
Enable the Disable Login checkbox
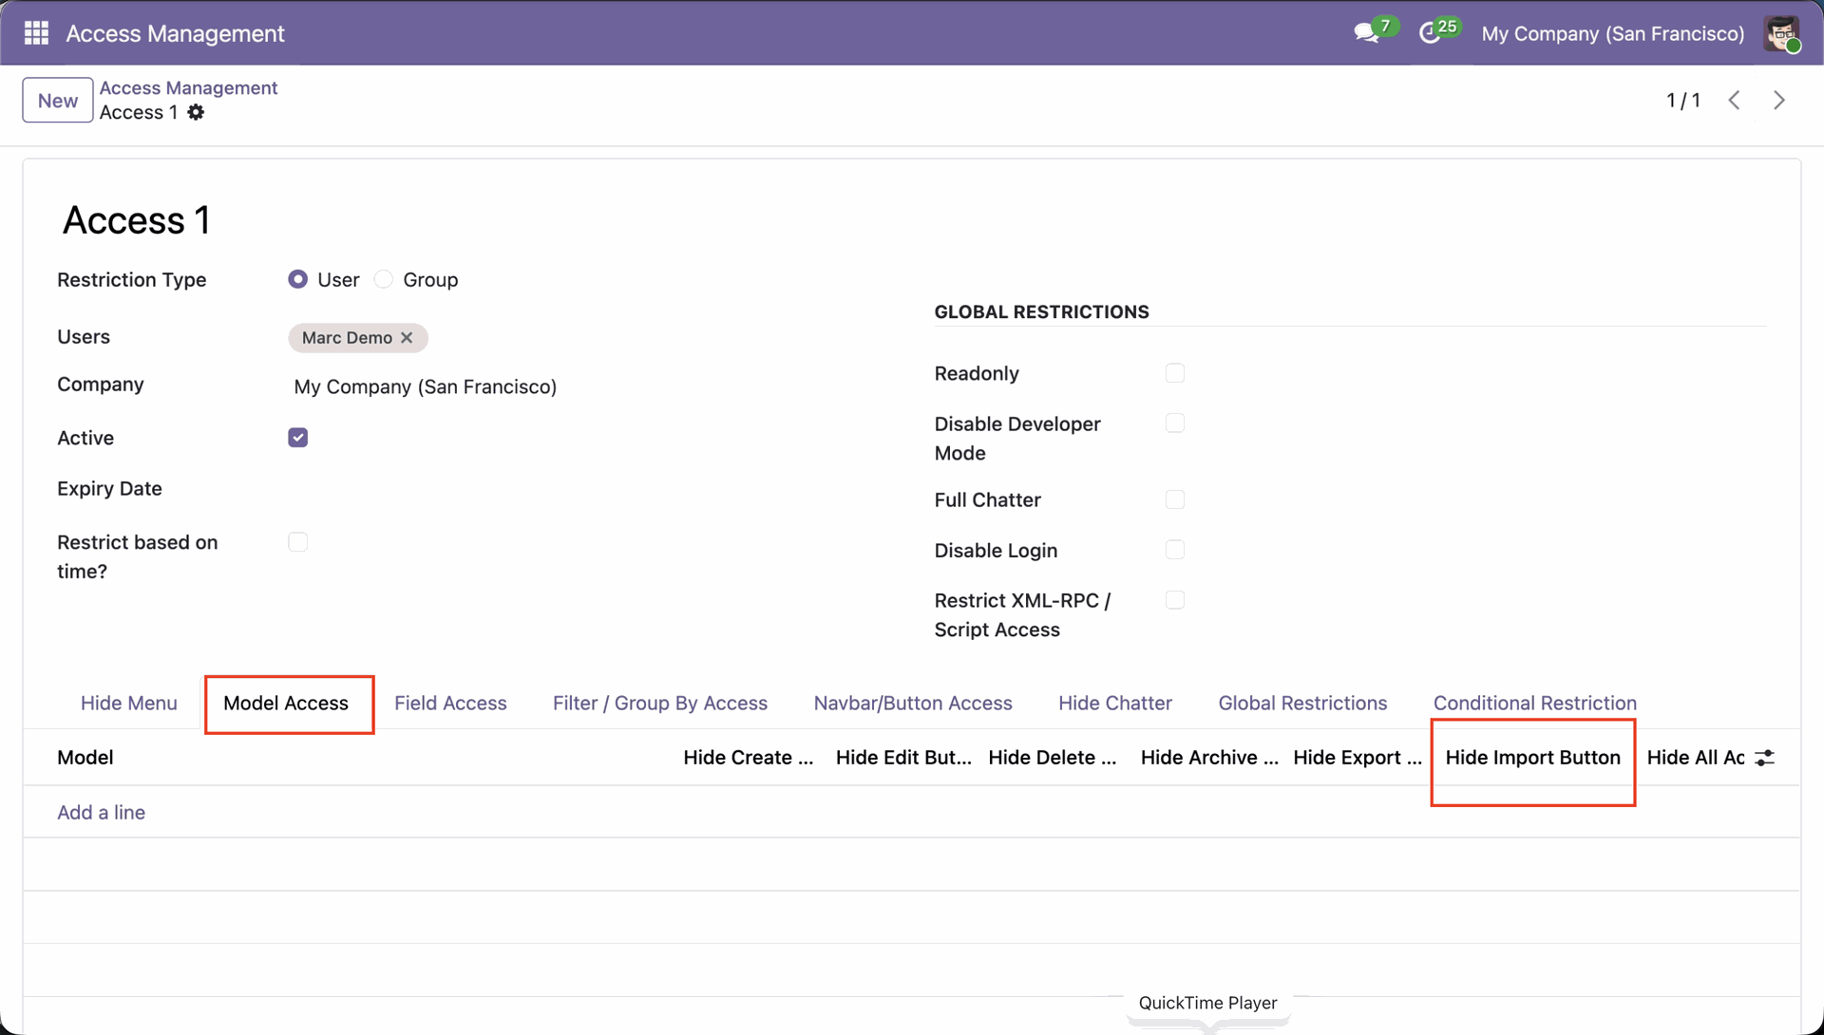coord(1175,550)
